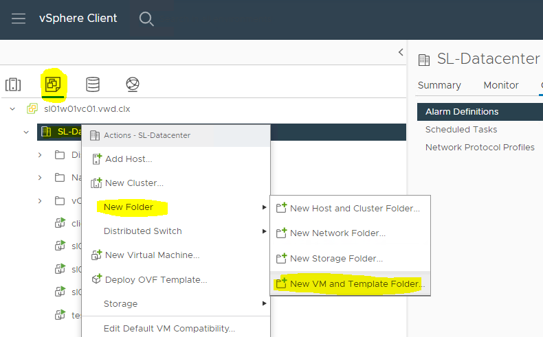Click the VM icon next to 'cli'
This screenshot has width=543, height=337.
coord(60,223)
